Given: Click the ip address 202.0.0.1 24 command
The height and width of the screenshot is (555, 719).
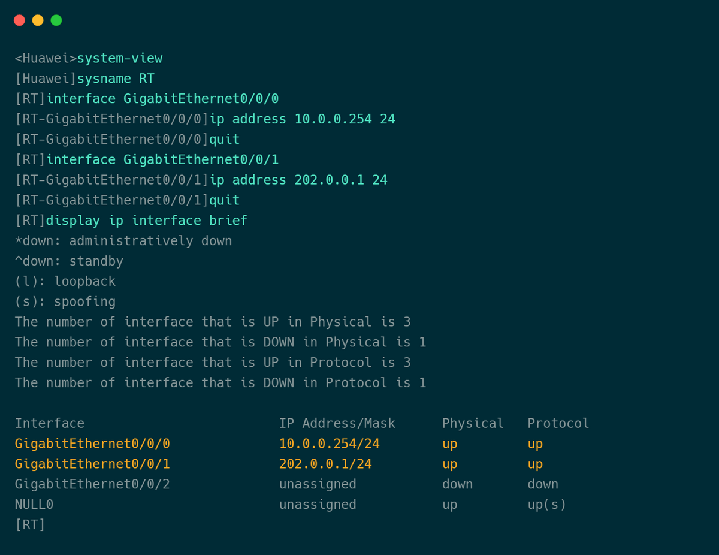Looking at the screenshot, I should [298, 180].
